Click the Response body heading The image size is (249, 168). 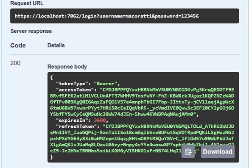67,67
